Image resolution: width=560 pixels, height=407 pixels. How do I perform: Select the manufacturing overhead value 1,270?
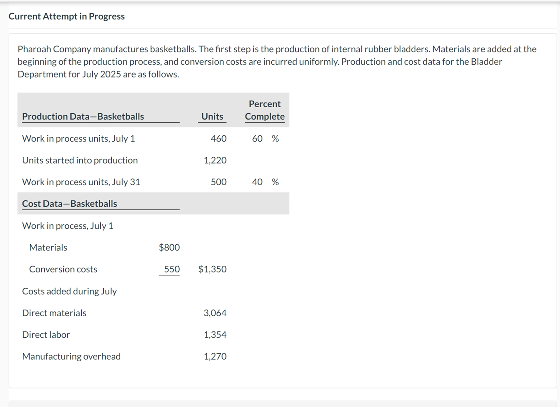click(x=215, y=357)
